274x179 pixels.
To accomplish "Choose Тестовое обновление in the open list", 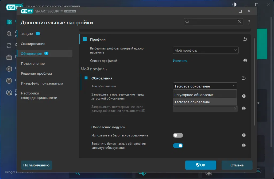I will point(205,102).
